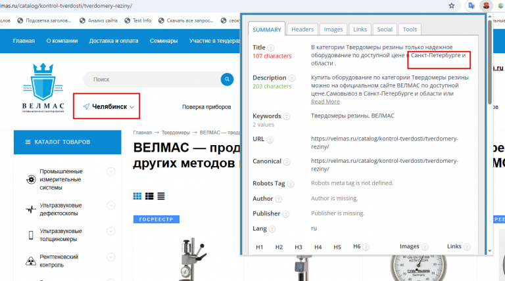Viewport: 505px width, 281px height.
Task: Open the Social tab
Action: [x=385, y=30]
